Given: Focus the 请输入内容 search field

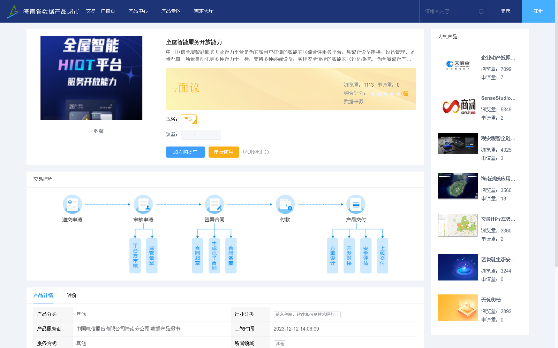Looking at the screenshot, I should 450,11.
